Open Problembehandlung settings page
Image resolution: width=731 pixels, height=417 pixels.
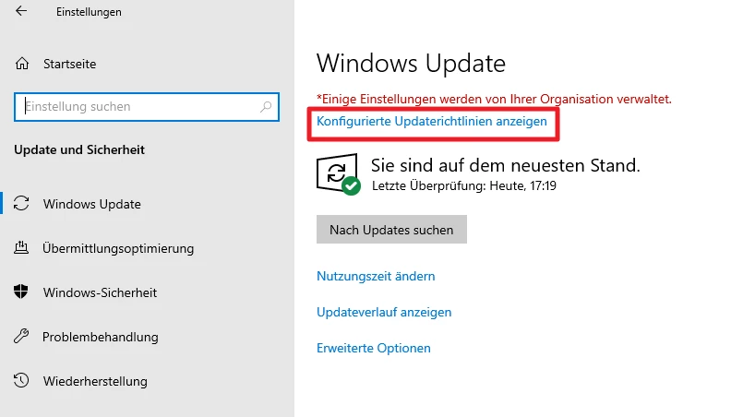pyautogui.click(x=100, y=337)
